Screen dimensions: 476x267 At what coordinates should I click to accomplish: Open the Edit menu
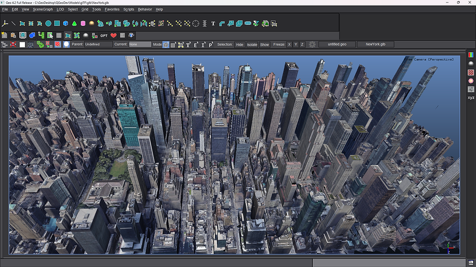(x=15, y=9)
